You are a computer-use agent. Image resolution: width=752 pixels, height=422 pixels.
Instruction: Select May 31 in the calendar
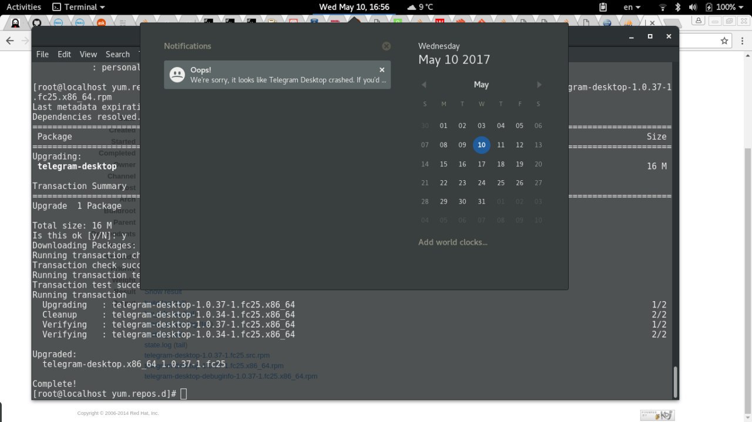[482, 201]
